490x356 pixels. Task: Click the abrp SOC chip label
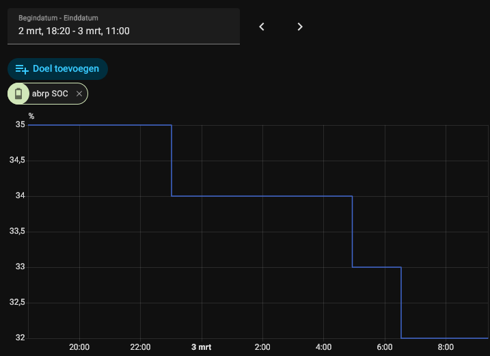(x=50, y=94)
